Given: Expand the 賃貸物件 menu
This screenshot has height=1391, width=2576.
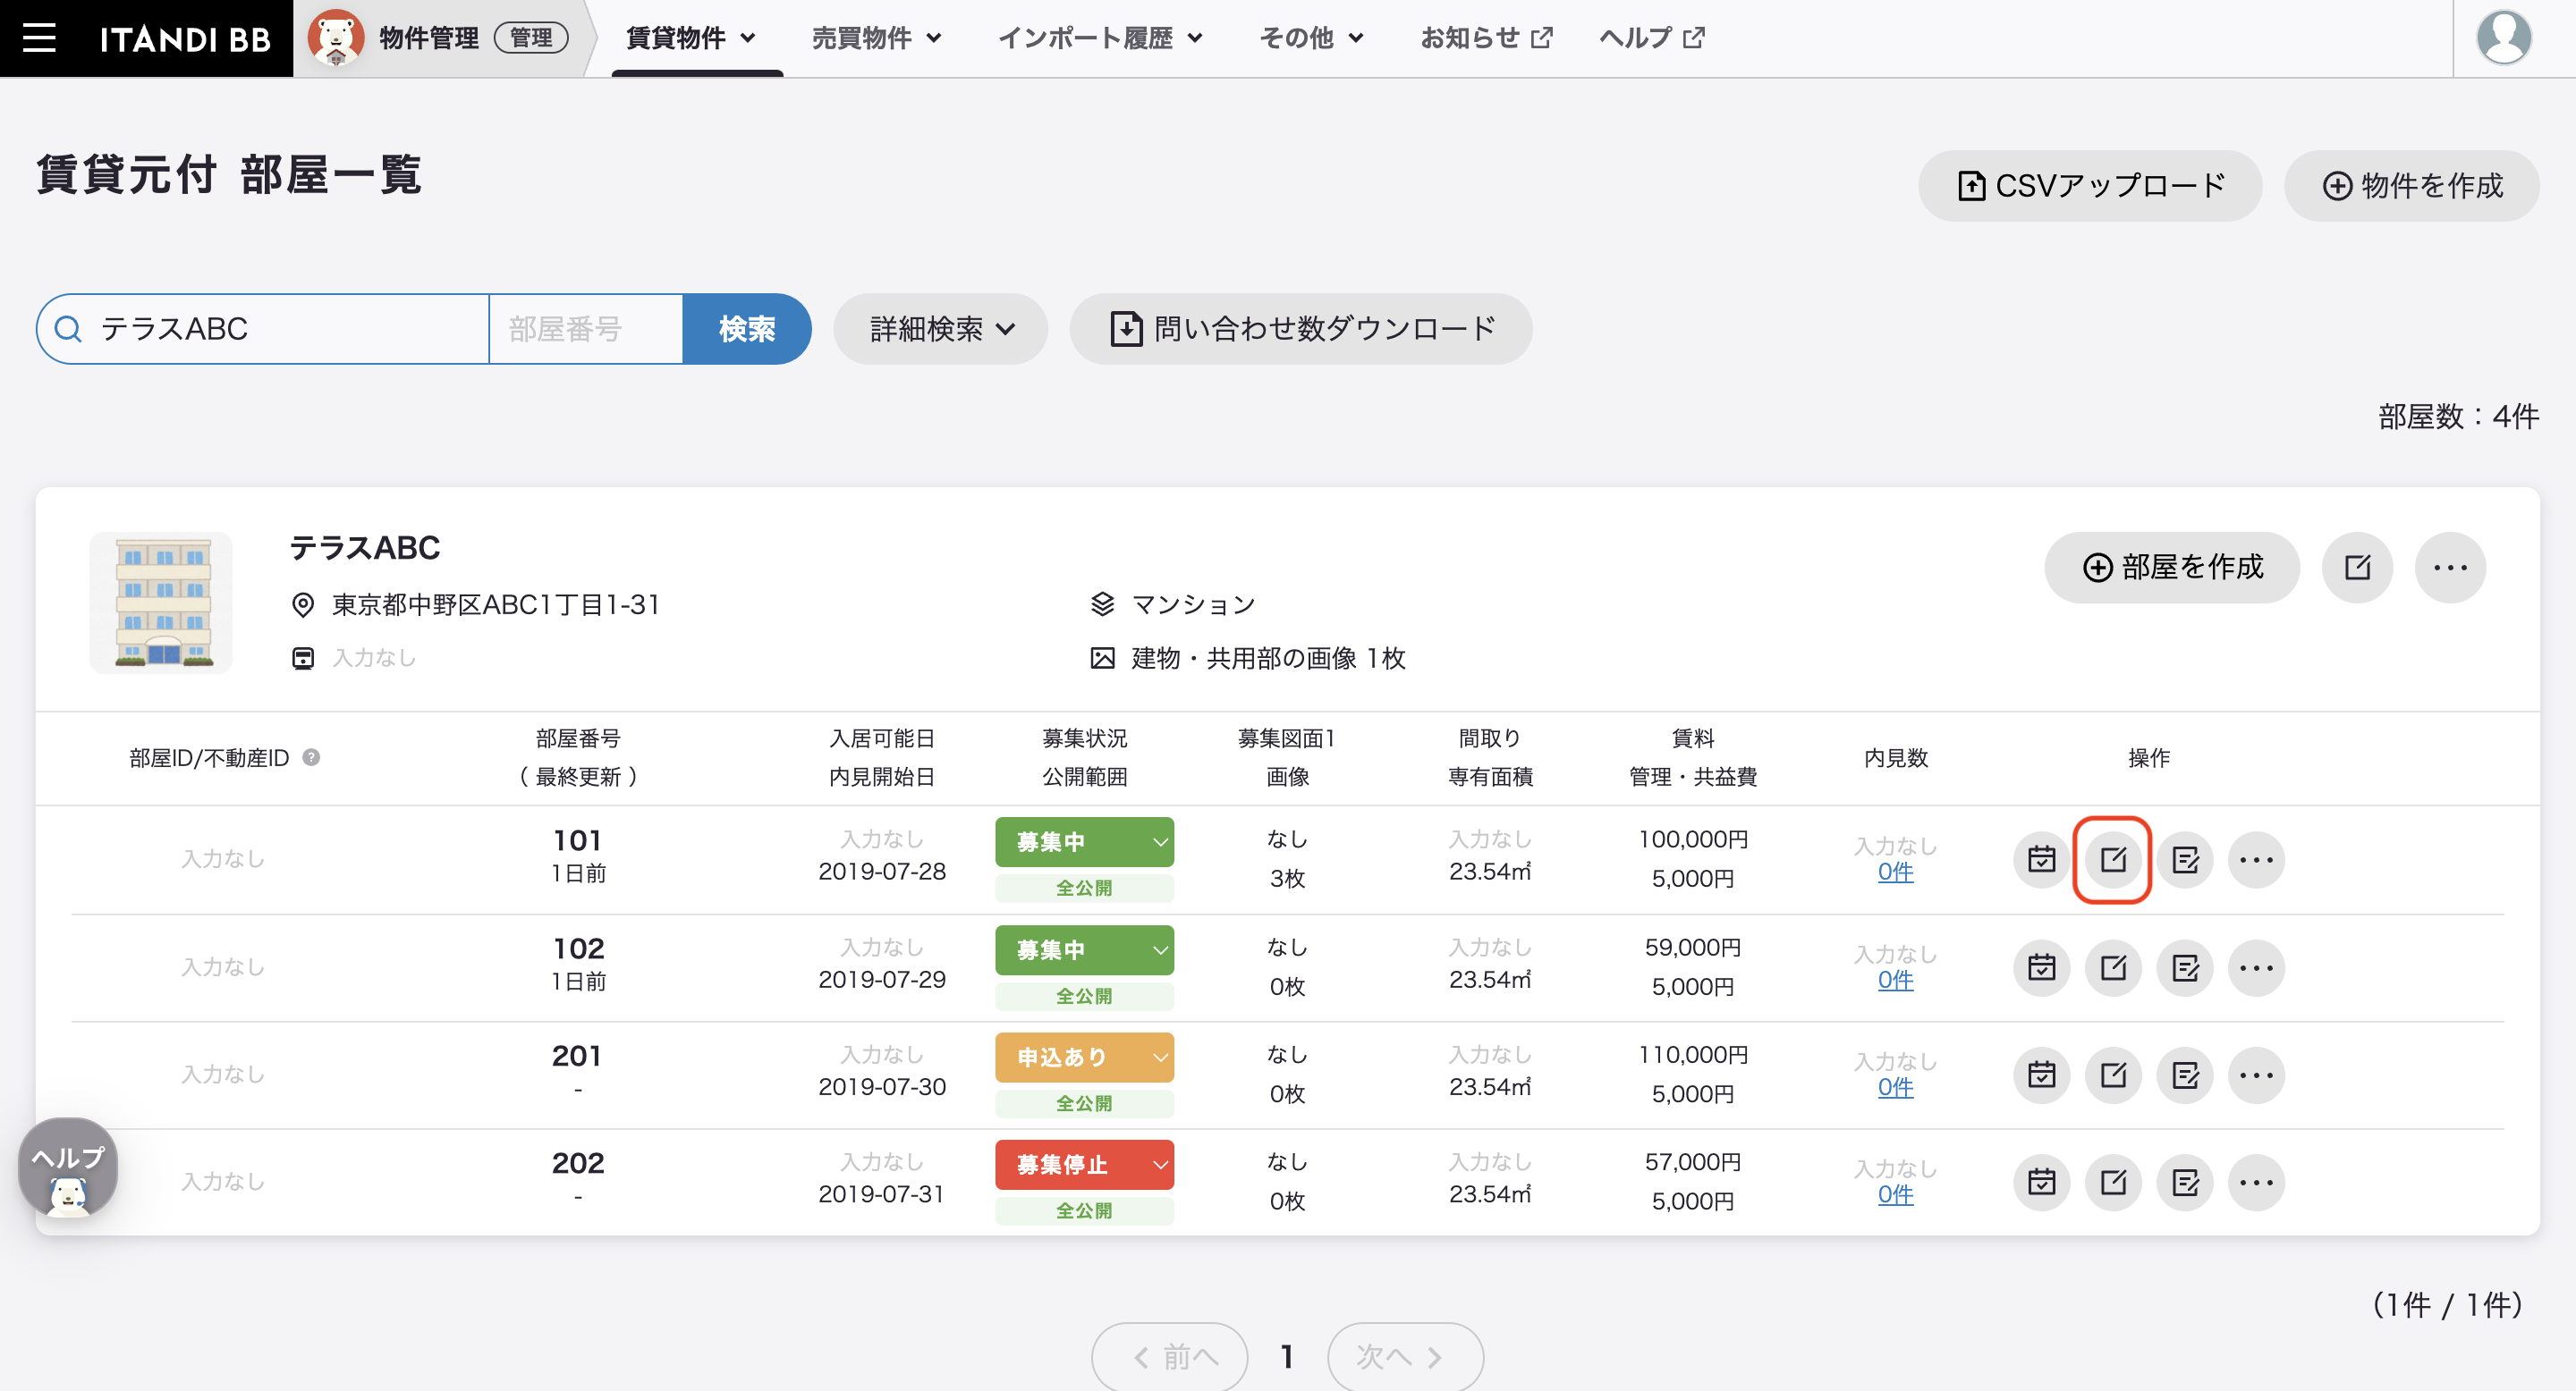Looking at the screenshot, I should pyautogui.click(x=690, y=38).
